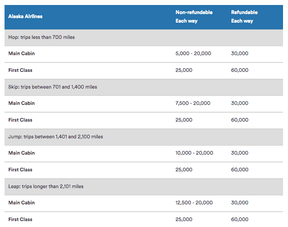The image size is (288, 227).
Task: Click 'Jump: trips between 1,401 and 2,100 miles' row
Action: 144,137
